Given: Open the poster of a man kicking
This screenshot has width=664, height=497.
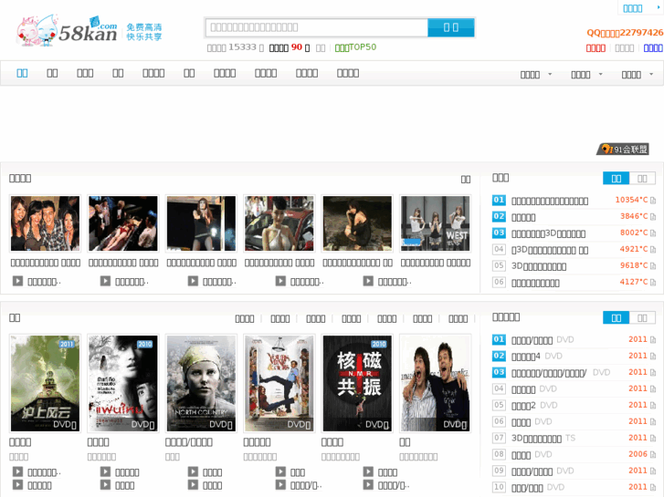Looking at the screenshot, I should pyautogui.click(x=279, y=383).
